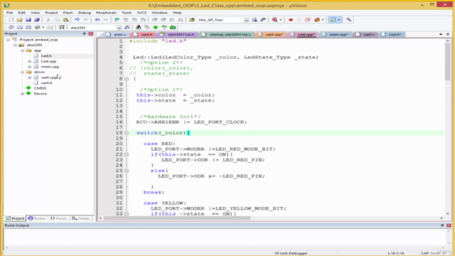Switch to the main.cpp* editor tab
The width and height of the screenshot is (455, 256).
point(336,35)
